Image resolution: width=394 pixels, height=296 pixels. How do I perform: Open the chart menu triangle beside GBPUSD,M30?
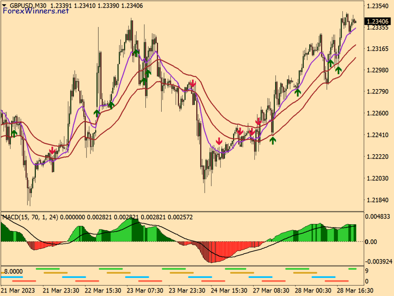tap(4, 5)
